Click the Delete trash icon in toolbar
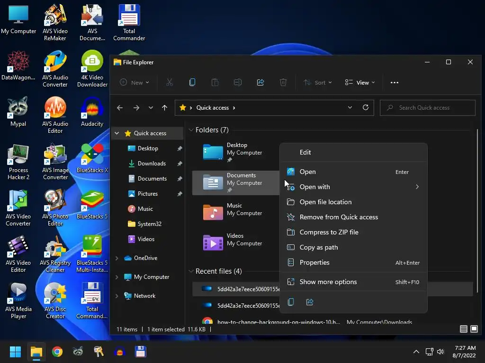 pos(283,82)
